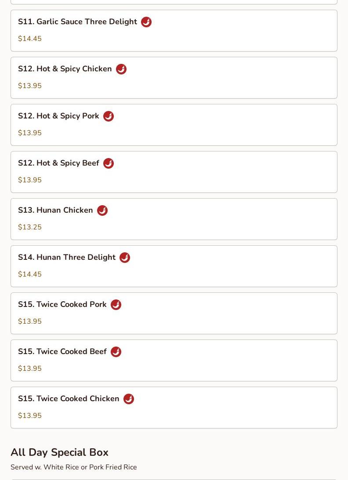The image size is (348, 480).
Task: Click spicy icon beside Twice Cooked Chicken
Action: point(129,399)
